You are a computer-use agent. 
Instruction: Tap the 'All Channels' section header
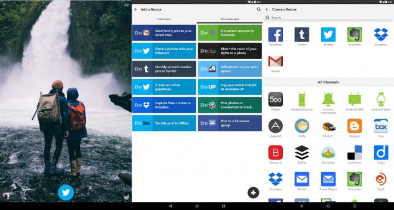pyautogui.click(x=328, y=82)
